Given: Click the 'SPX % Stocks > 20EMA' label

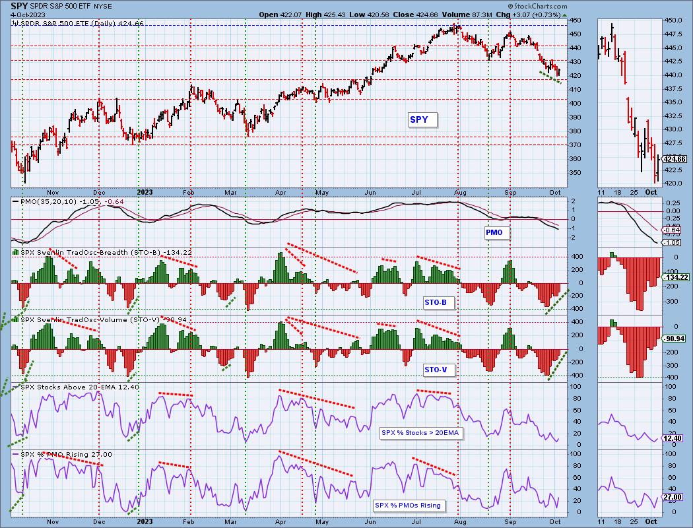Looking at the screenshot, I should (x=420, y=433).
